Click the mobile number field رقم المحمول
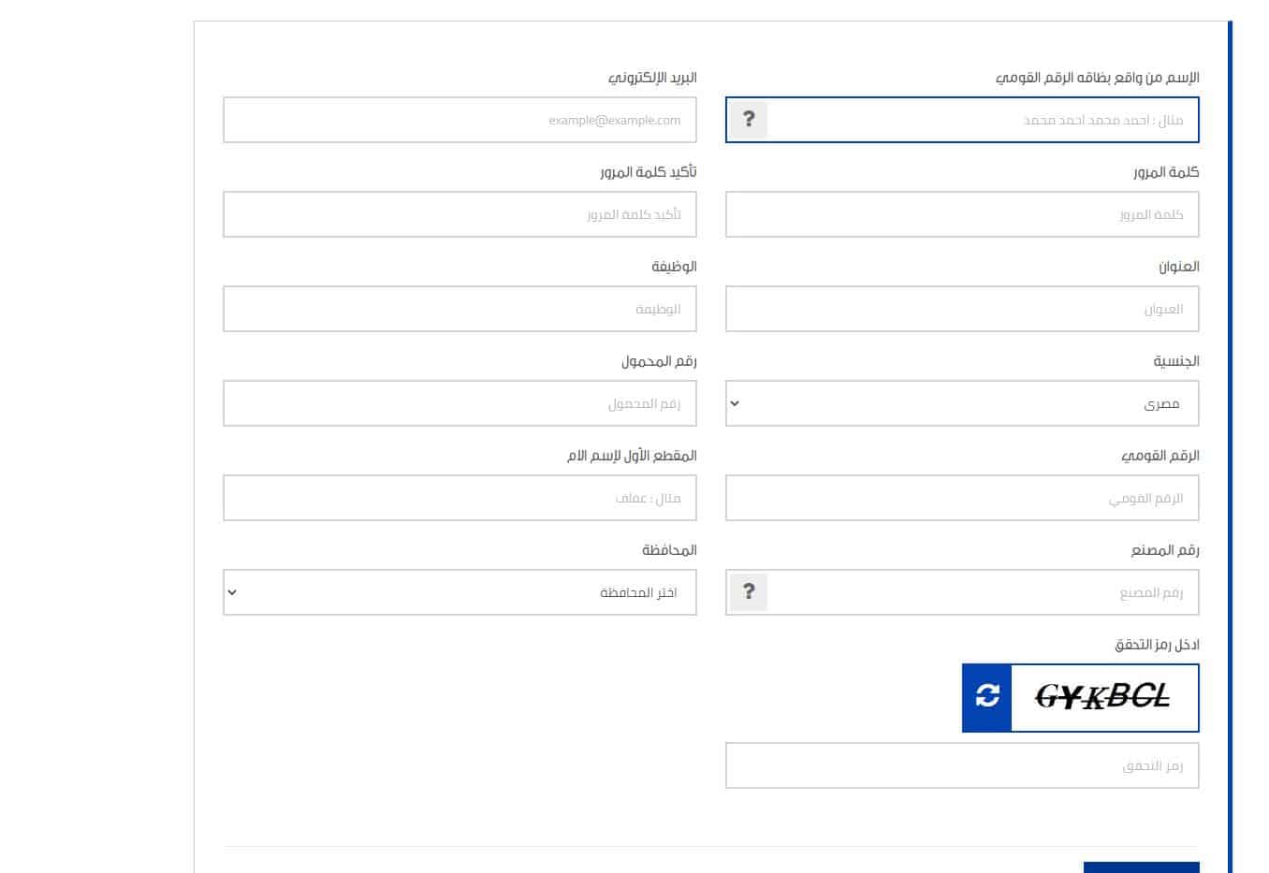Screen dimensions: 1269x873 pos(459,403)
